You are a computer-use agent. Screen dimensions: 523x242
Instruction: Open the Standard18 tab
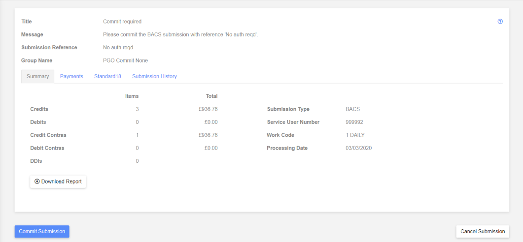pyautogui.click(x=107, y=77)
